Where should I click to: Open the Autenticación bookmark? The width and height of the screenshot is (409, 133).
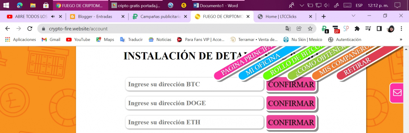point(344,40)
